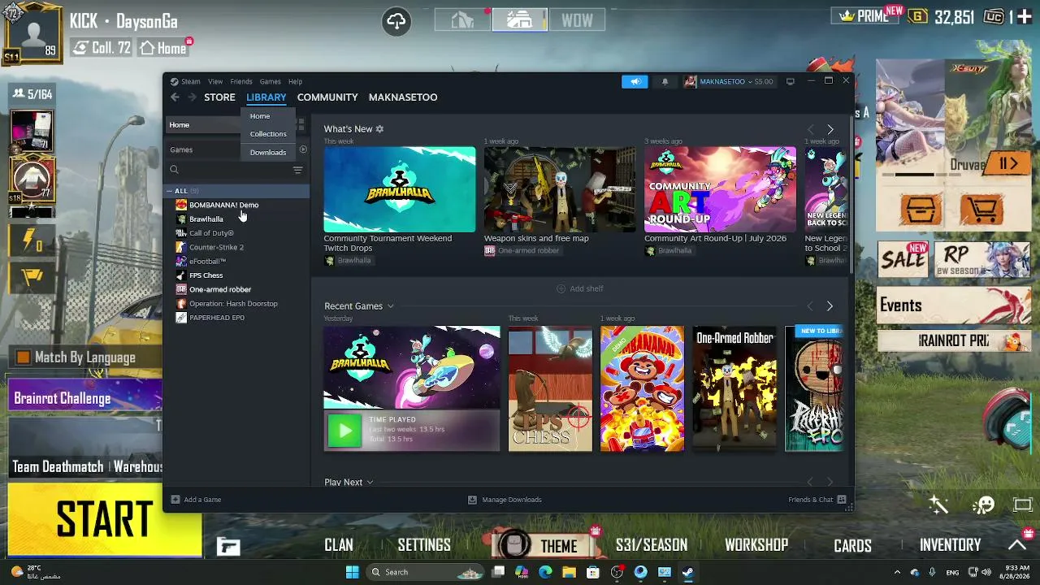Show next Recent Games items
Viewport: 1040px width, 585px height.
(x=830, y=306)
